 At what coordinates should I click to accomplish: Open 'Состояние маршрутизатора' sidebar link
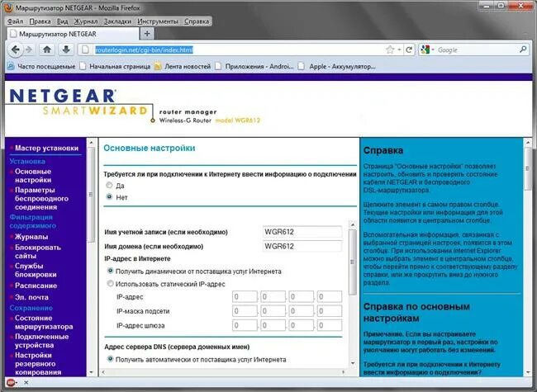[x=44, y=322]
